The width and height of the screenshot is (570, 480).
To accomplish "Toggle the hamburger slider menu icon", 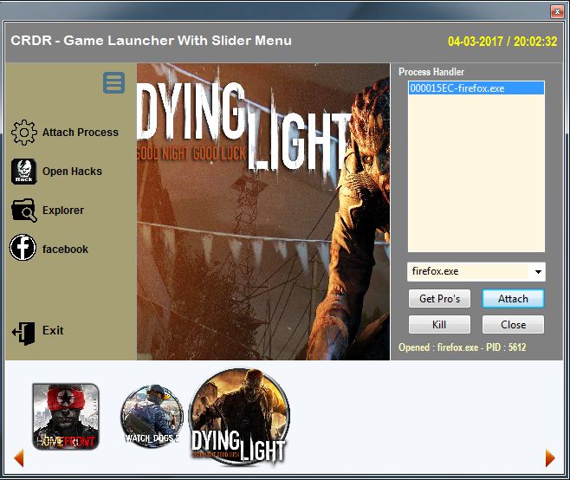I will [113, 82].
